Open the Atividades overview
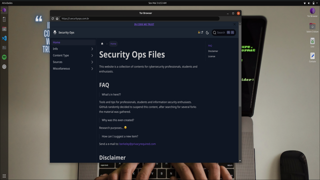The width and height of the screenshot is (320, 180). pyautogui.click(x=7, y=3)
